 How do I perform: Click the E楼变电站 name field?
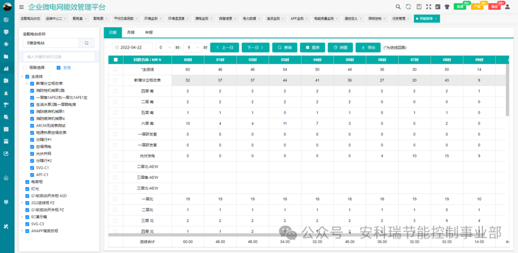click(x=51, y=43)
